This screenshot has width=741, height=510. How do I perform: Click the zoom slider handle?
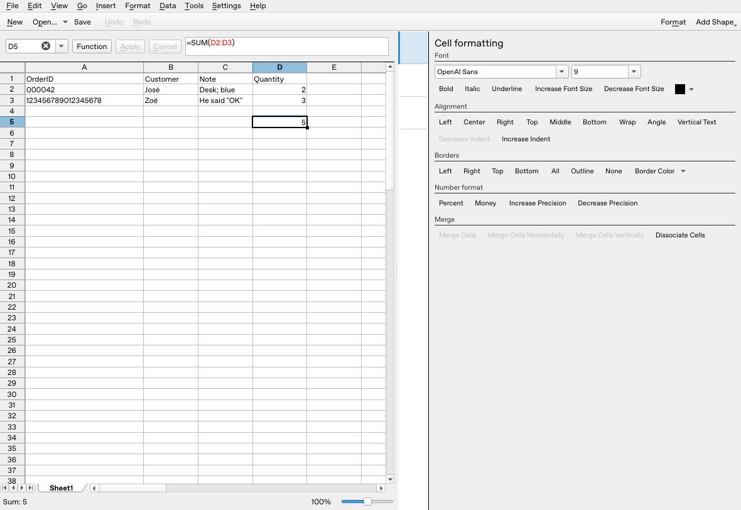click(x=367, y=501)
